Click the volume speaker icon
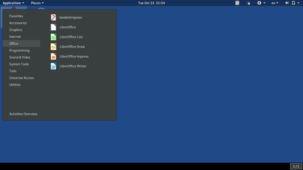Viewport: 303px width, 170px height. pos(287,3)
